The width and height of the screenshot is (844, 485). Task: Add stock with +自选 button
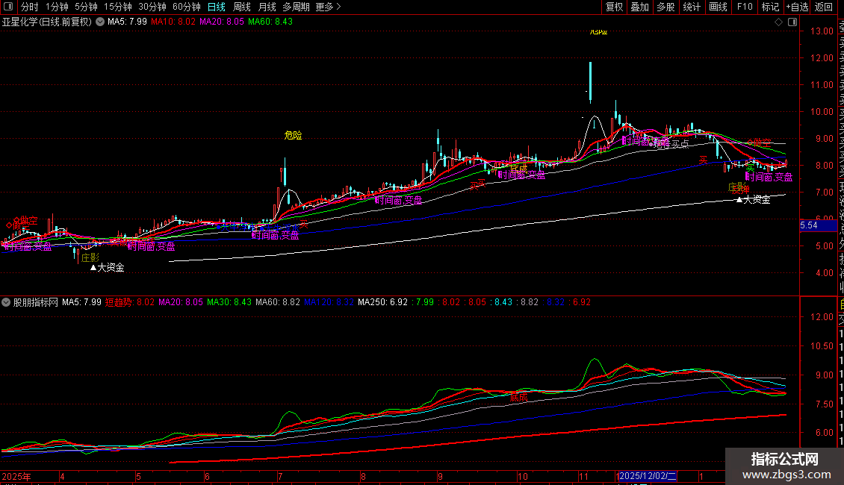click(x=796, y=7)
